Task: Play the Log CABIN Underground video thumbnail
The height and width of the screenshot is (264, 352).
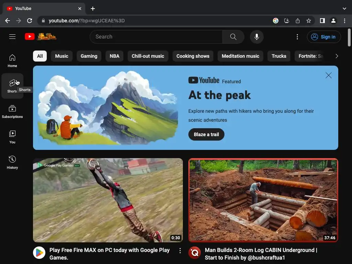Action: click(x=263, y=200)
